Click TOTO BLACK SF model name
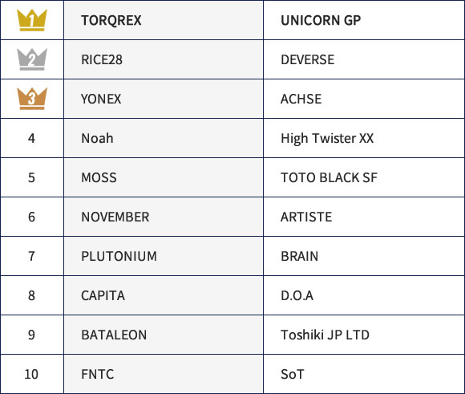The image size is (465, 394). 329,177
